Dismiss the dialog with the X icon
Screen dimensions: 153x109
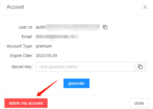click(x=145, y=7)
